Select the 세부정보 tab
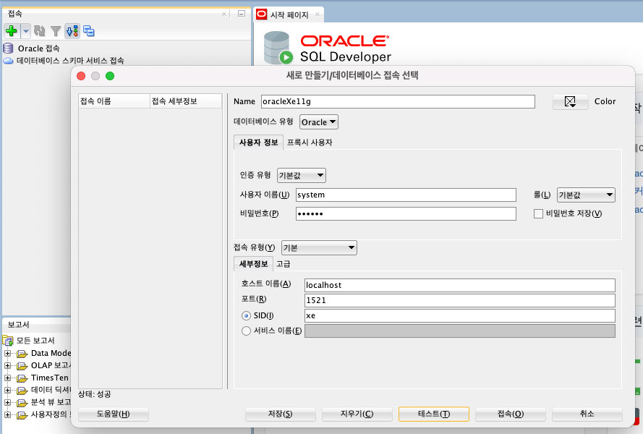 (x=253, y=264)
